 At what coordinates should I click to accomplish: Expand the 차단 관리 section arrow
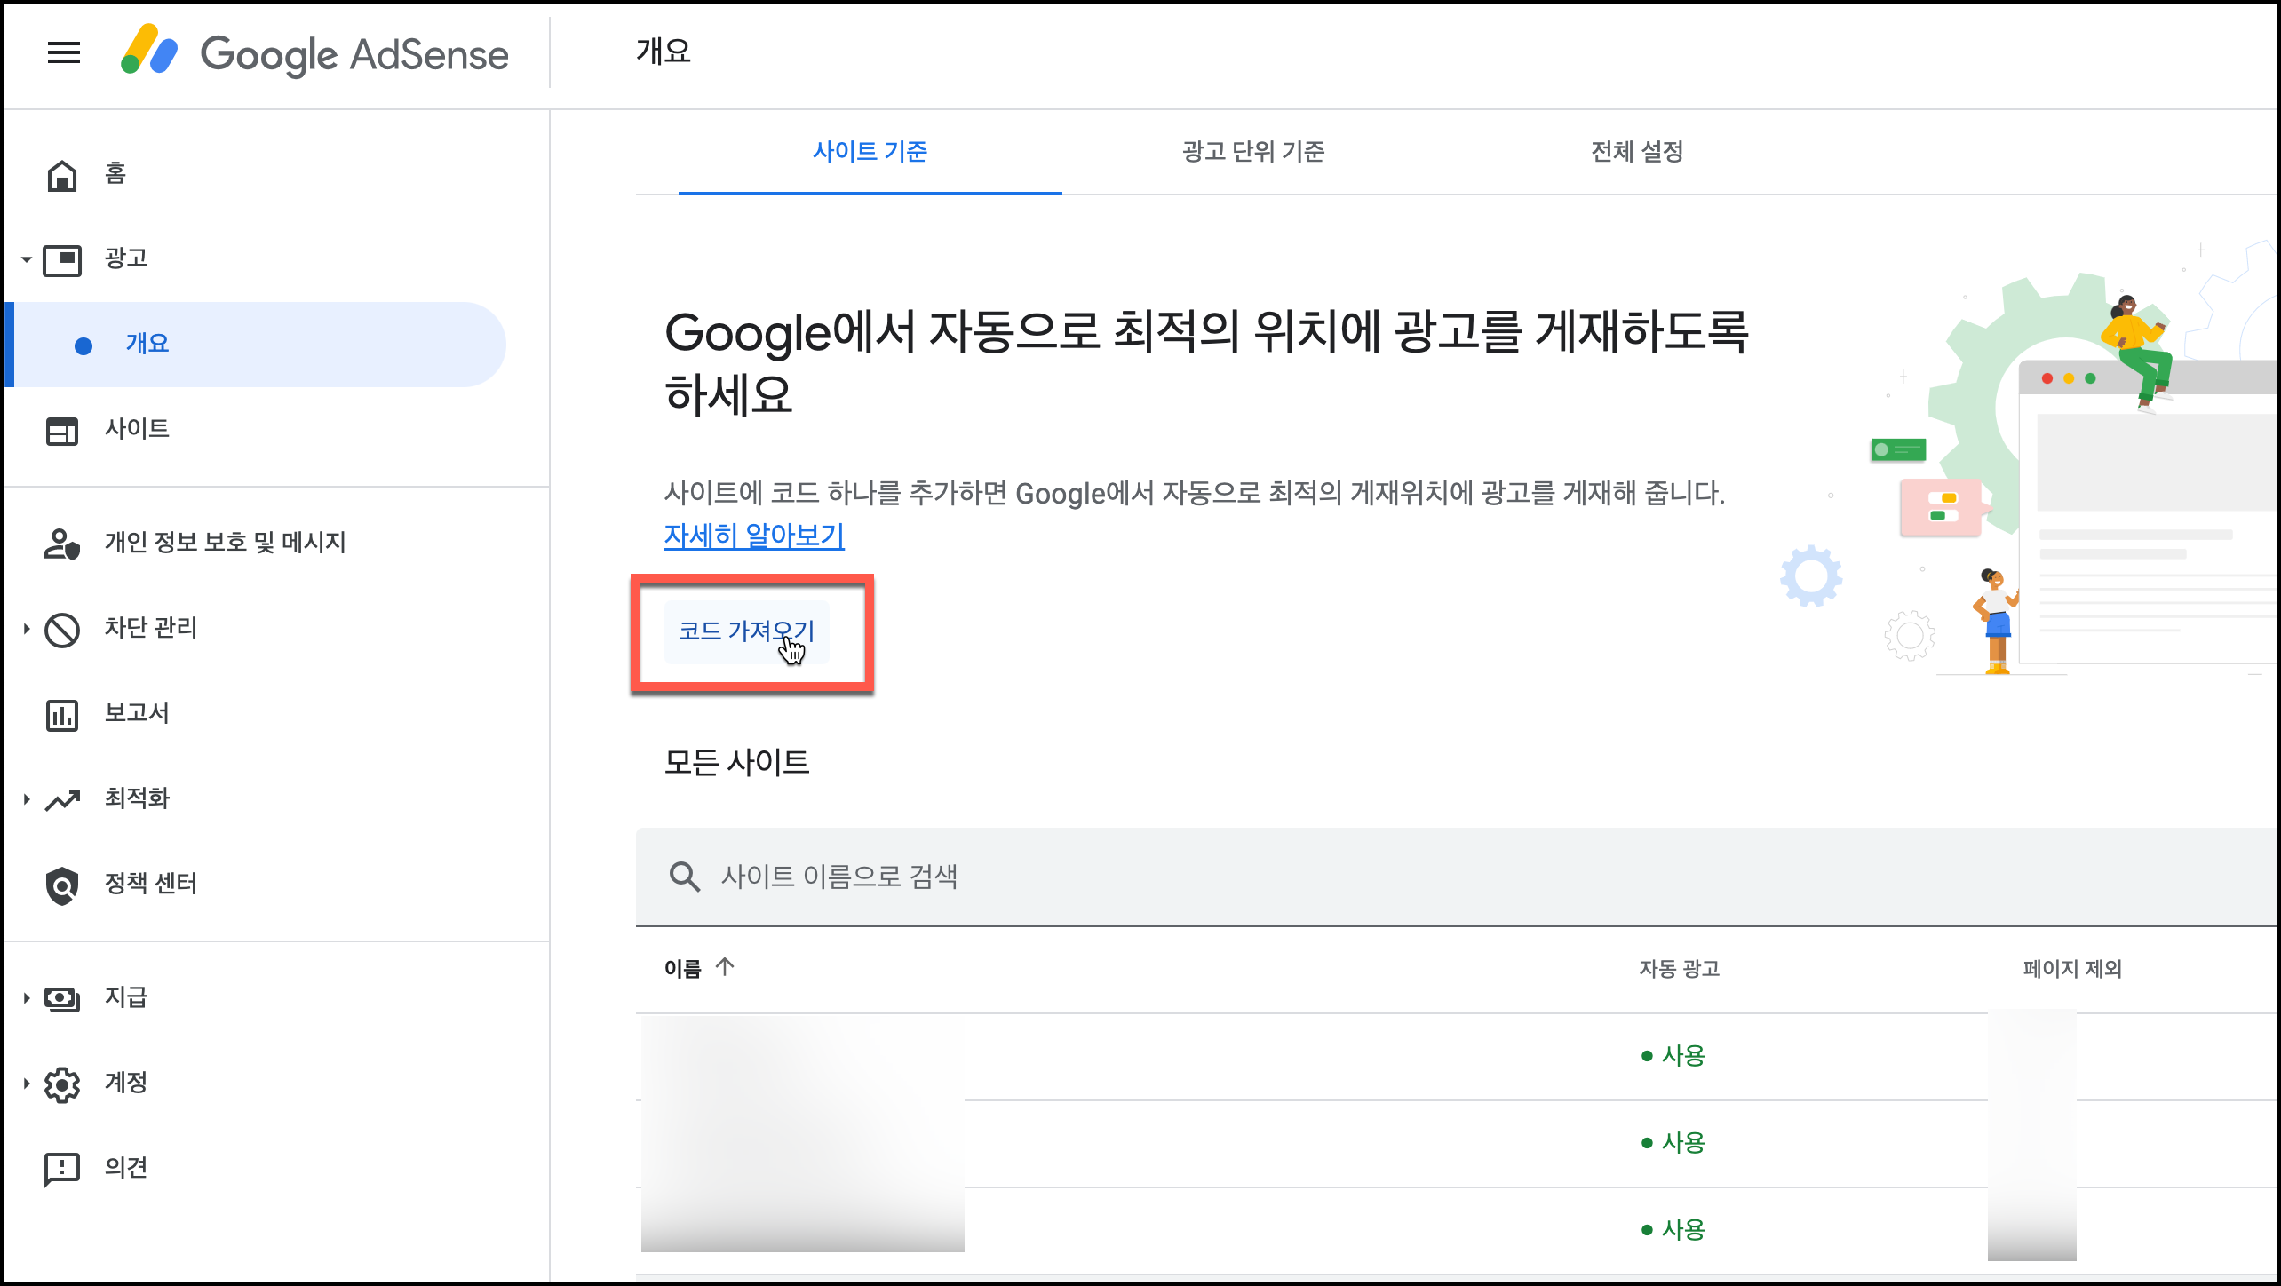27,629
